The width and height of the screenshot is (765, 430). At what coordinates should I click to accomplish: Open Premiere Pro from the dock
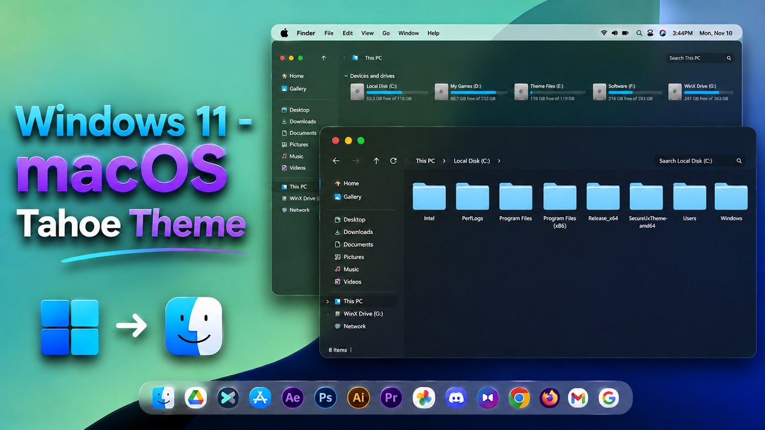(391, 398)
